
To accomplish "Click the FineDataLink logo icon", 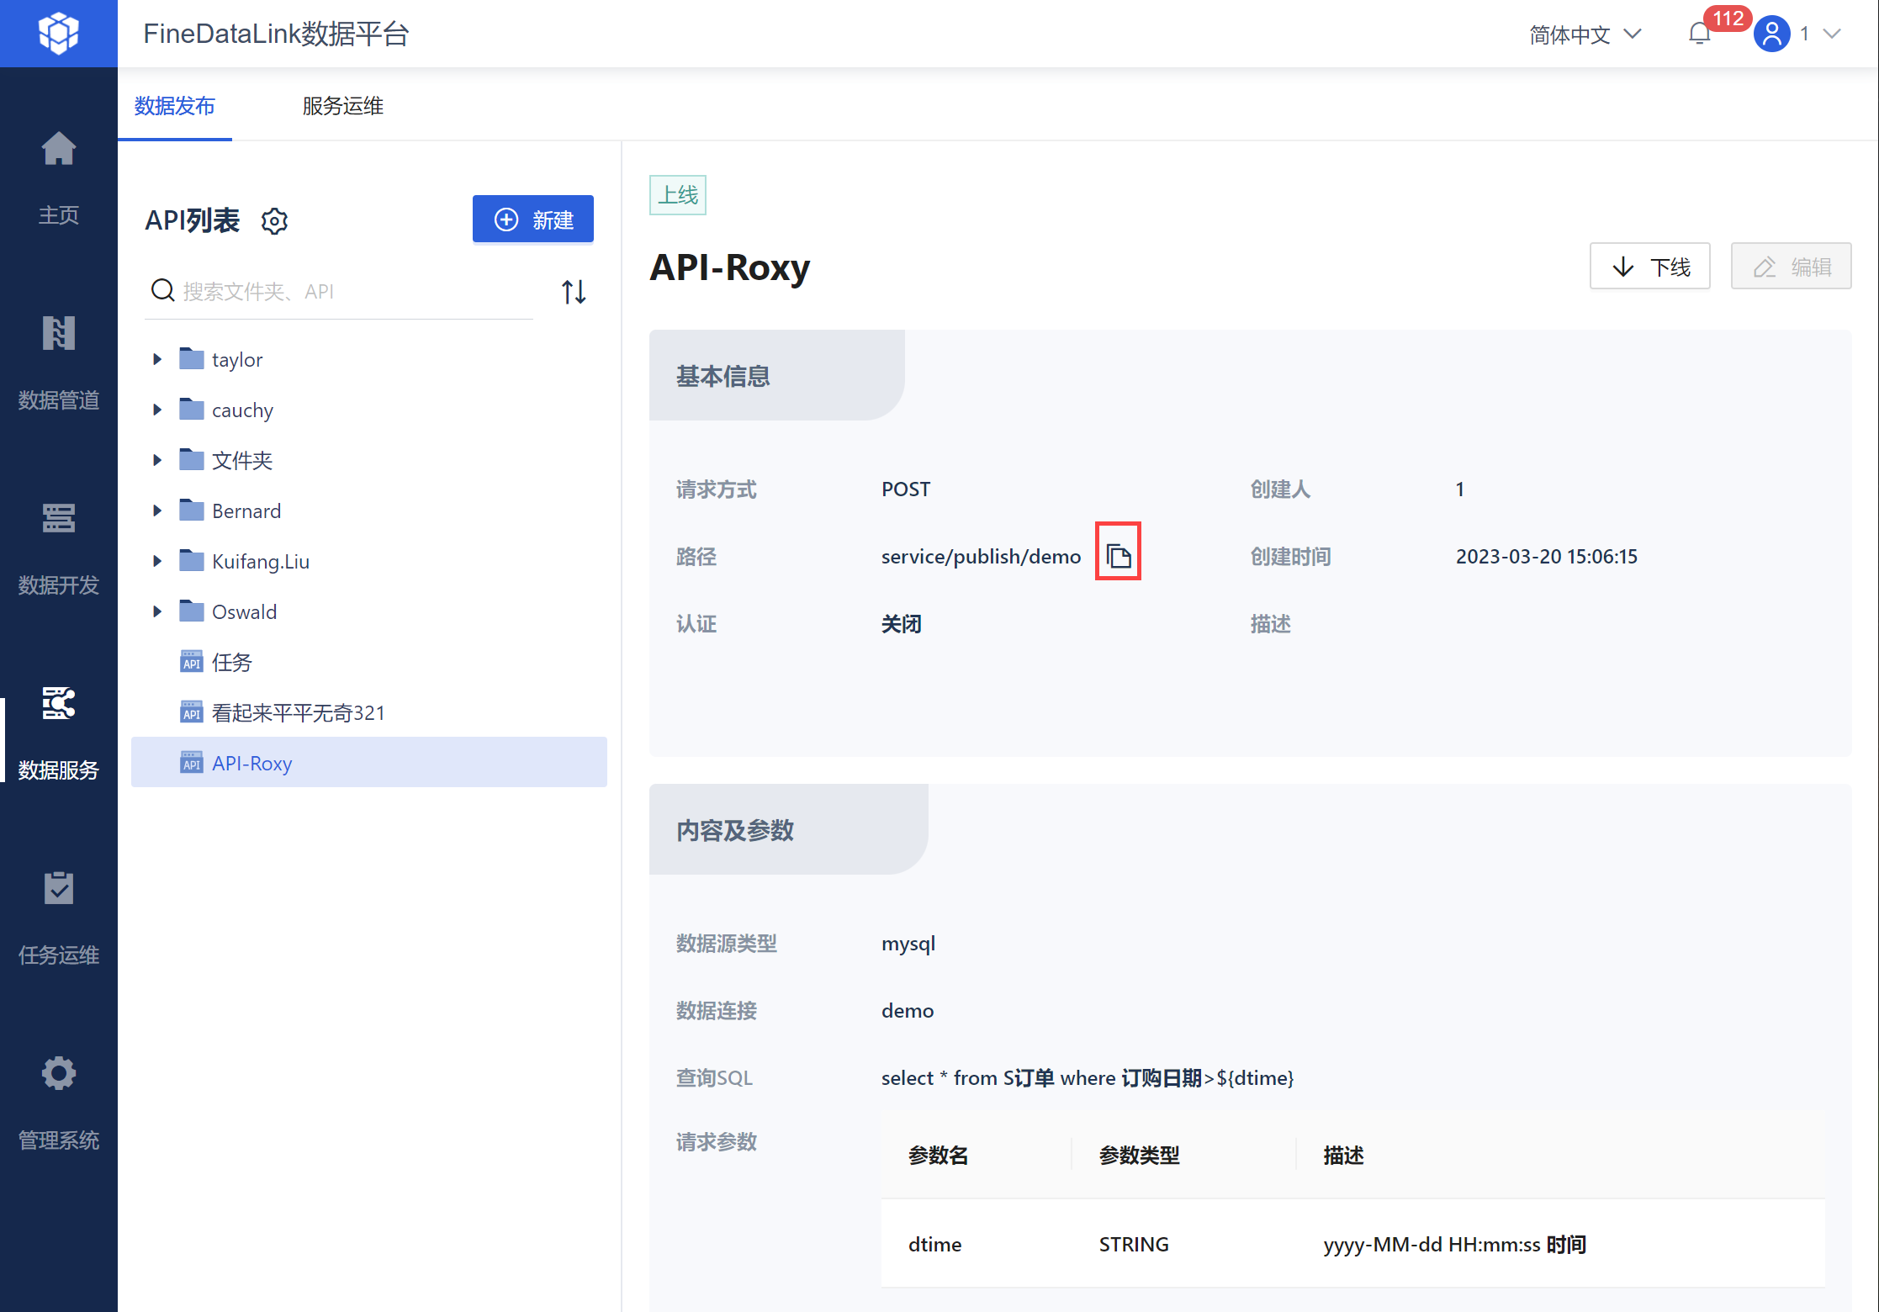I will [x=59, y=34].
